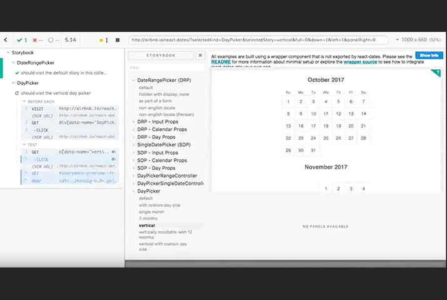Screen dimensions: 447x300
Task: Click the green passed tests checkmark counter
Action: pos(23,39)
